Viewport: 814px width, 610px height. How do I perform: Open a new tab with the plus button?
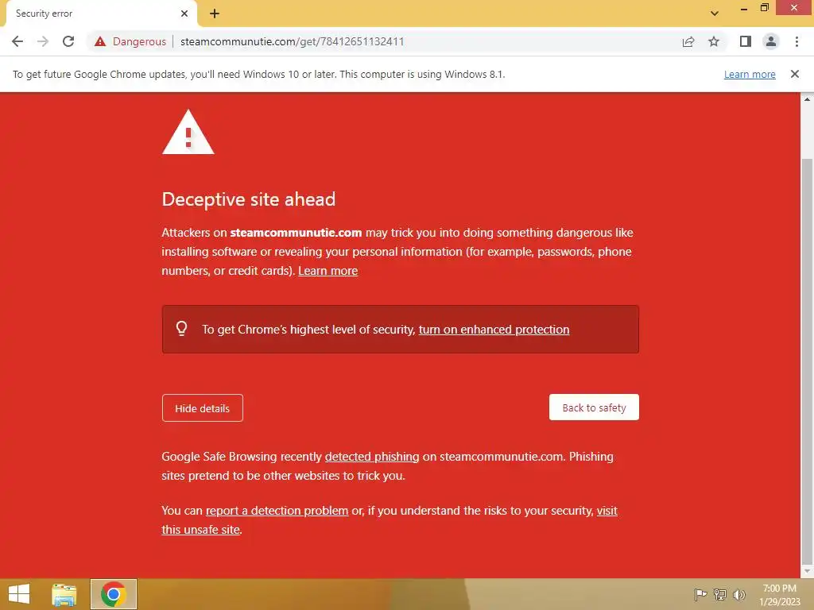point(215,14)
